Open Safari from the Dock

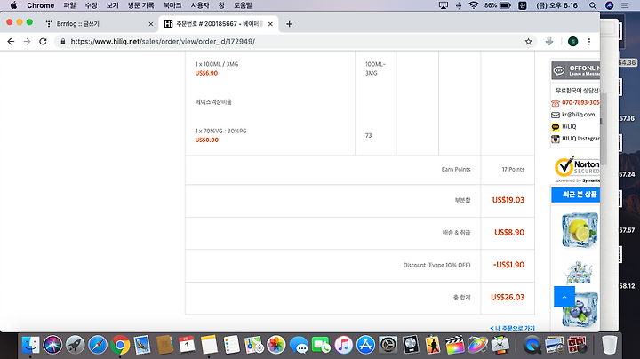pos(98,345)
